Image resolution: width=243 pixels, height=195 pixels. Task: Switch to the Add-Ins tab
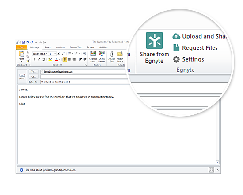pos(103,47)
